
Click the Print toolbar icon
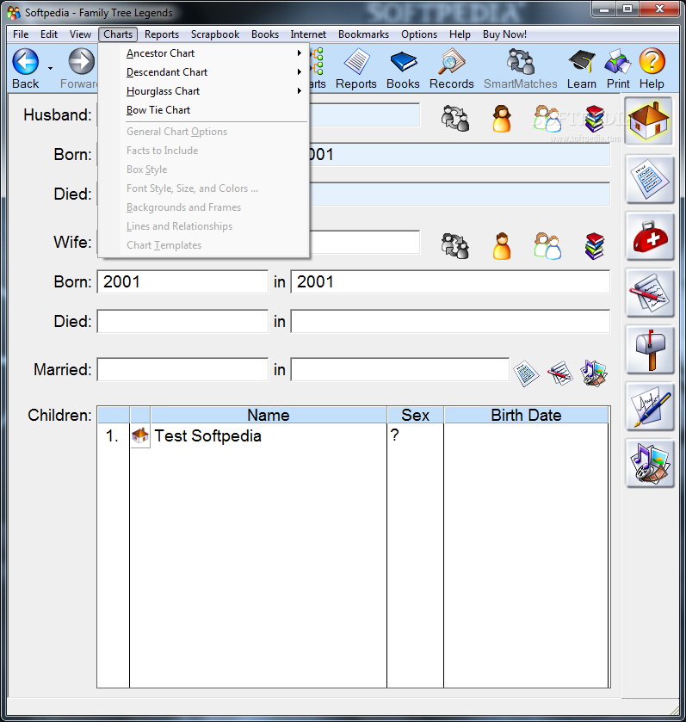(x=618, y=69)
